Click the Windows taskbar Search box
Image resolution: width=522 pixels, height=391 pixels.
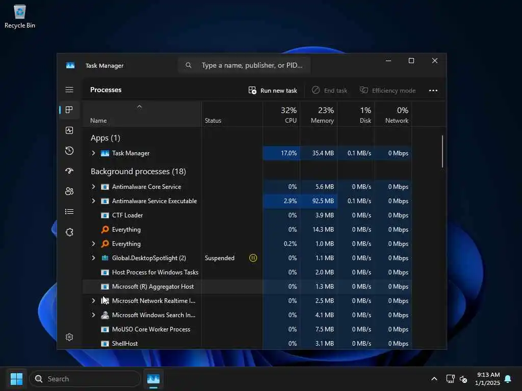85,379
